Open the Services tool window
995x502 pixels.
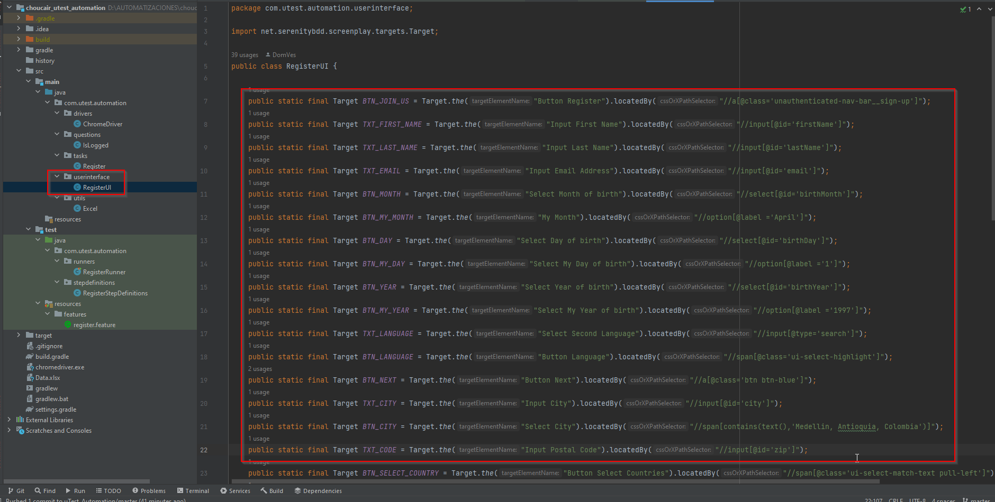pos(235,491)
